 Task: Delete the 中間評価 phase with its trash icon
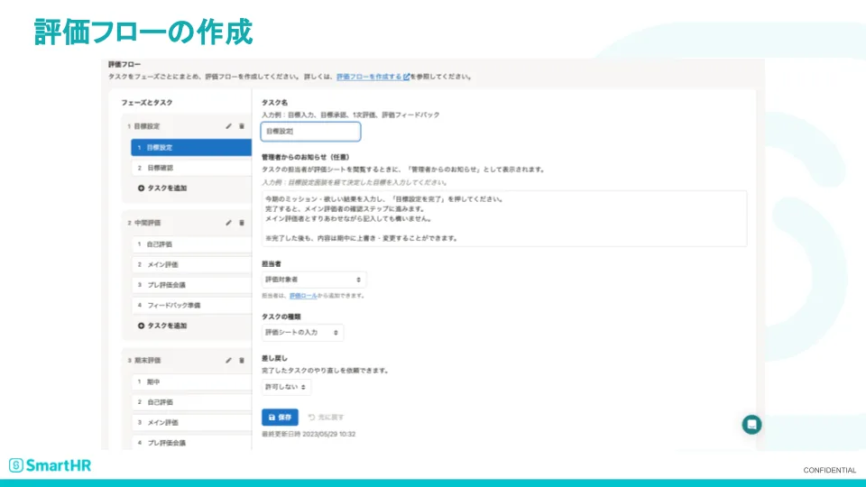click(242, 223)
